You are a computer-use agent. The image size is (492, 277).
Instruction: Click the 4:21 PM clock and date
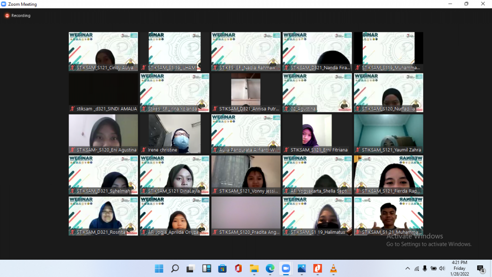(x=459, y=268)
